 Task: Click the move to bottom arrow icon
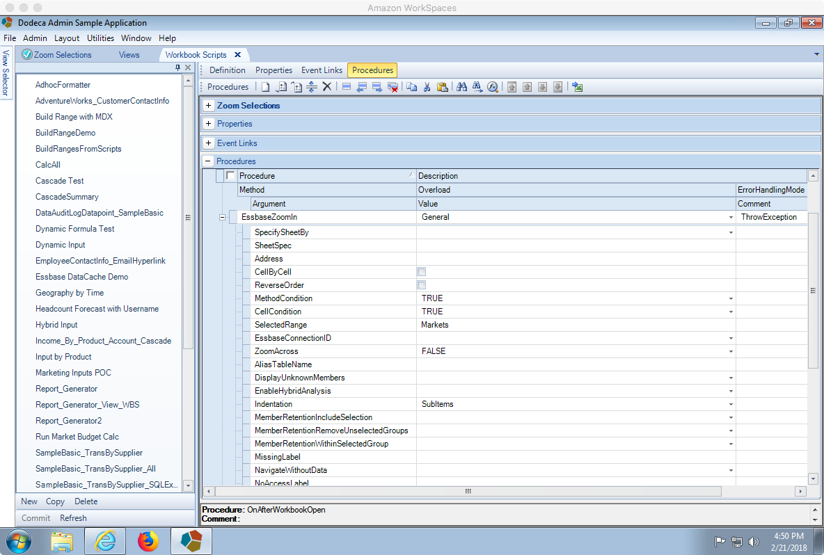pos(558,87)
